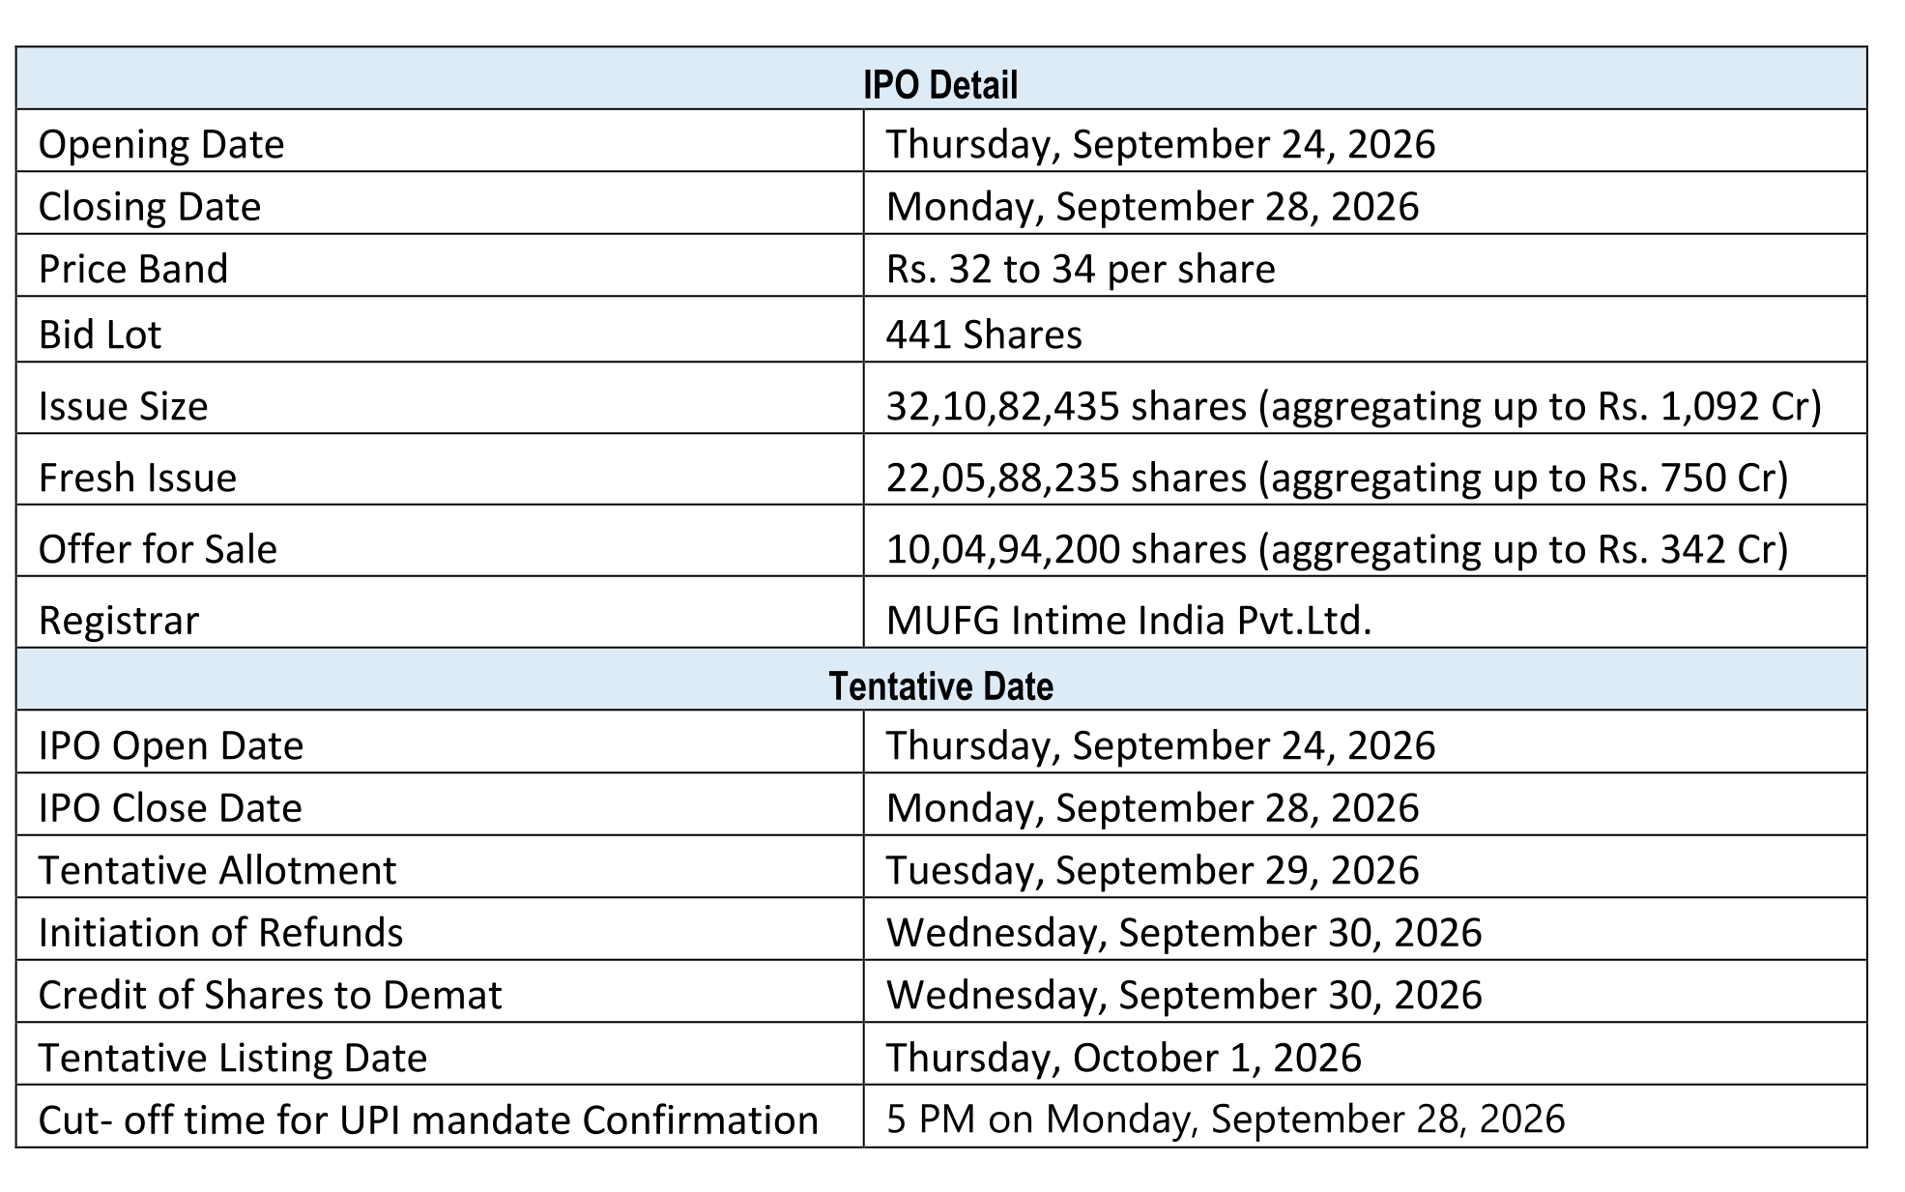Select the Tentative Allotment date cell
The width and height of the screenshot is (1905, 1192).
(1365, 867)
